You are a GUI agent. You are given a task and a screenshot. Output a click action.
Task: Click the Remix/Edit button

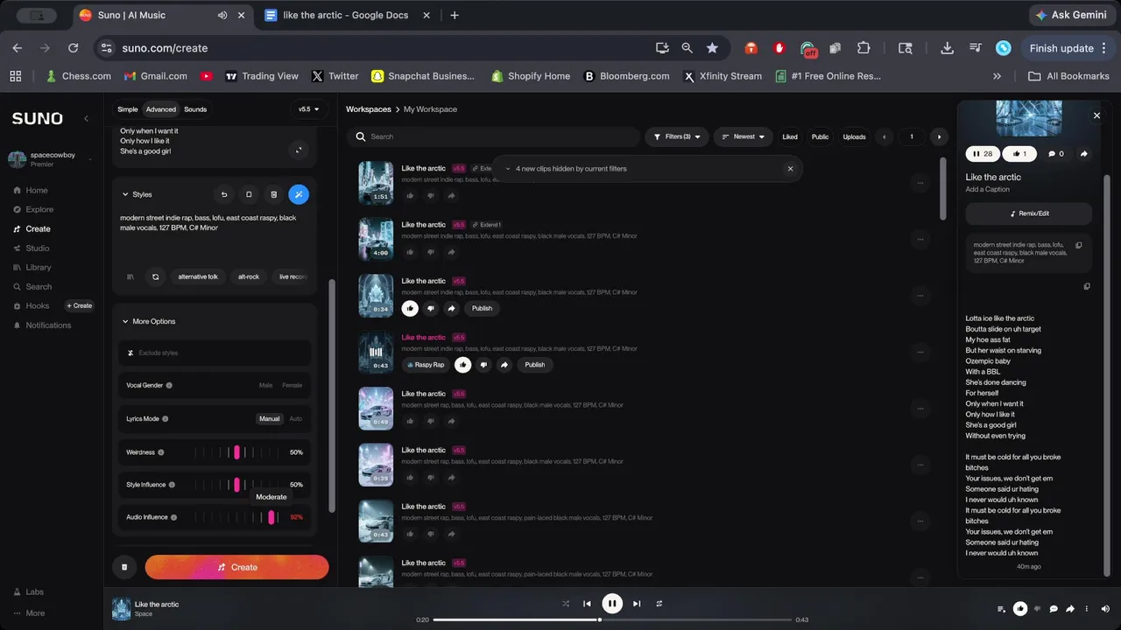1029,213
